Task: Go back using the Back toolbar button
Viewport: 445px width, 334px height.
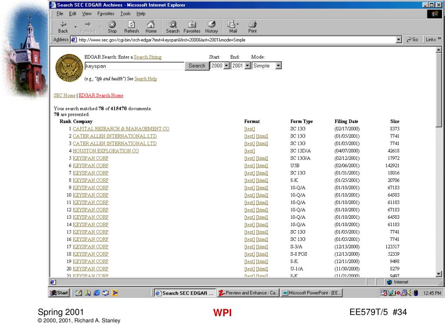Action: point(63,27)
